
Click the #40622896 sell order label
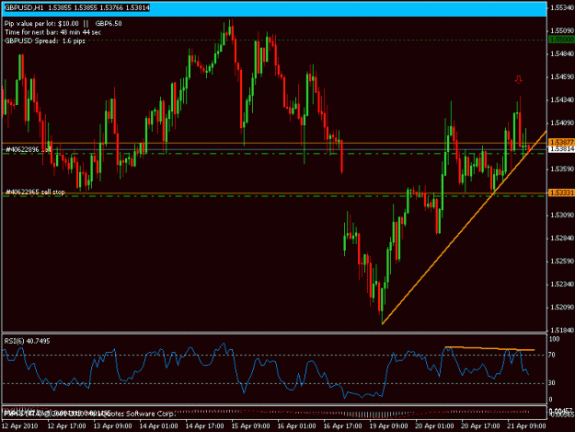point(28,149)
